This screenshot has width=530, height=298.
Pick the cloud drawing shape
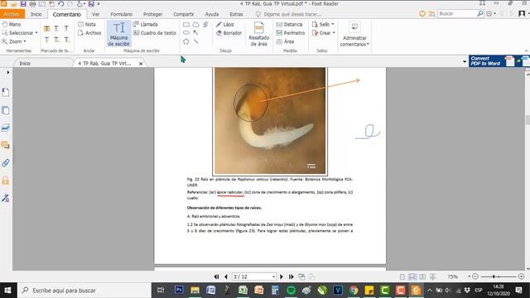click(195, 24)
